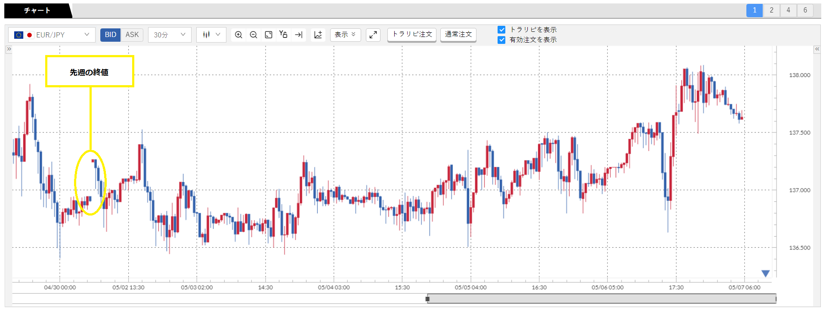The height and width of the screenshot is (311, 826).
Task: Click the chart range scrollbar thumb
Action: click(602, 299)
